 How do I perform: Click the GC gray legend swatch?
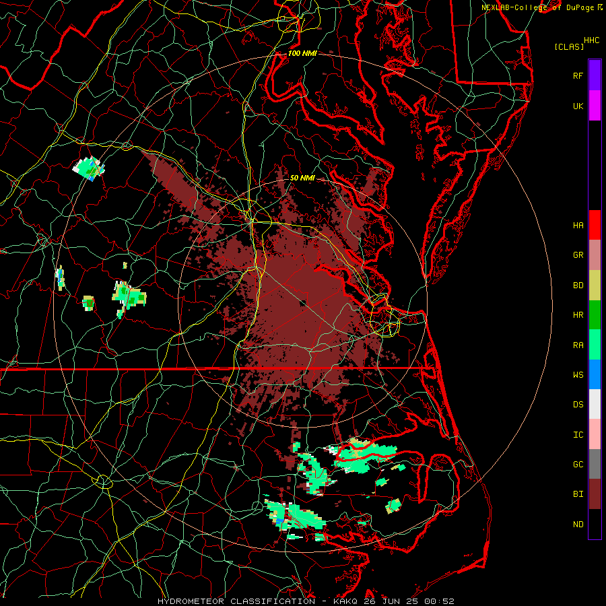595,464
